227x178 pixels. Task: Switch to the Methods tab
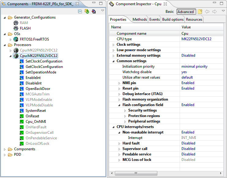point(140,20)
